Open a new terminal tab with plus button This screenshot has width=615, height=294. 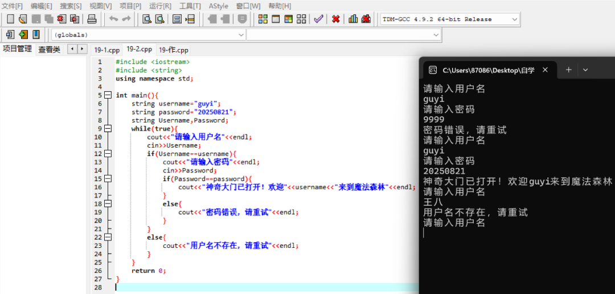pyautogui.click(x=569, y=70)
